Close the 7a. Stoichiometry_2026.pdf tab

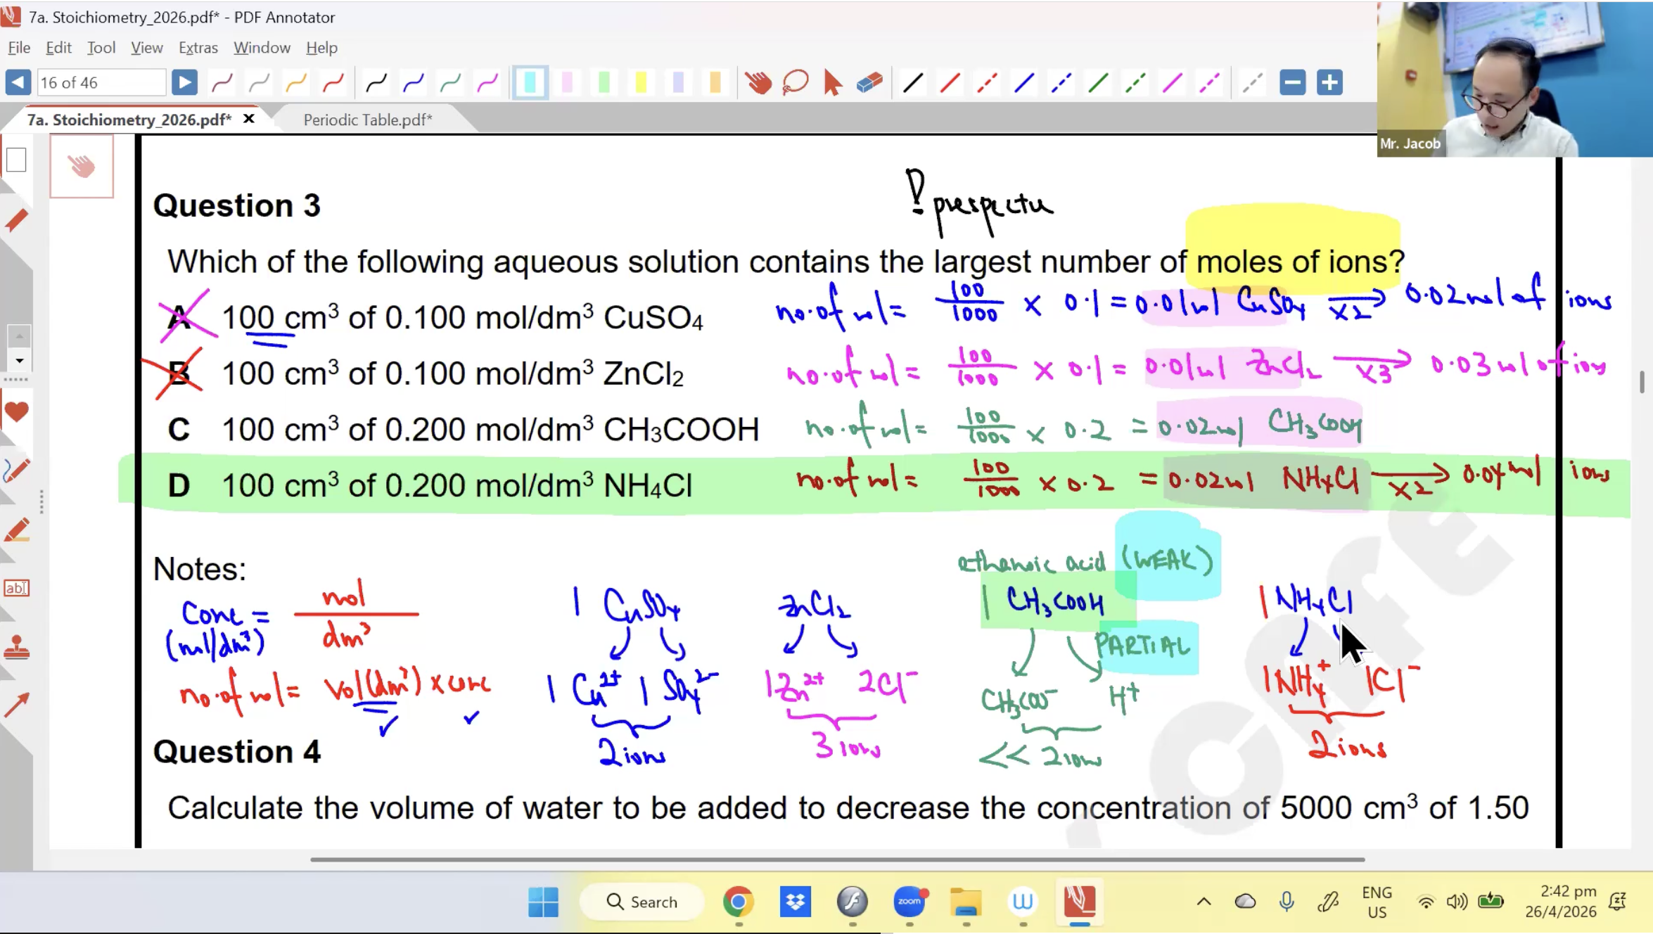[248, 119]
